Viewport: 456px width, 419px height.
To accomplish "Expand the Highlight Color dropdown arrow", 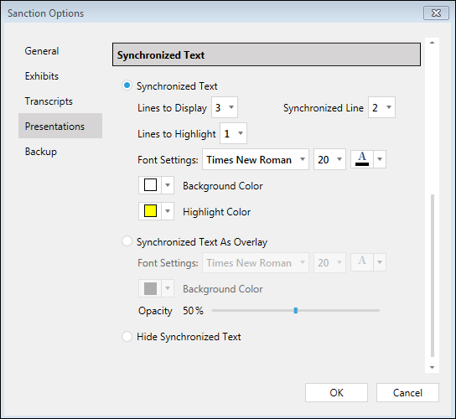I will [x=168, y=211].
